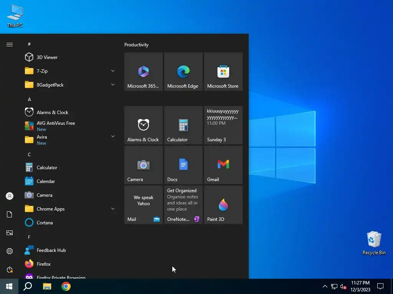This screenshot has width=393, height=294.
Task: Expand the Chrome Apps folder chevron
Action: [113, 209]
